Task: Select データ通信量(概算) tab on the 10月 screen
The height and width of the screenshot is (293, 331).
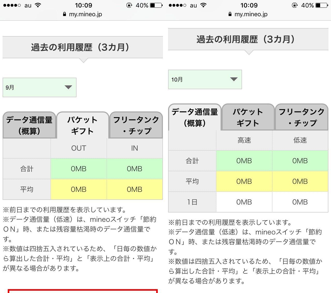Action: coord(195,117)
